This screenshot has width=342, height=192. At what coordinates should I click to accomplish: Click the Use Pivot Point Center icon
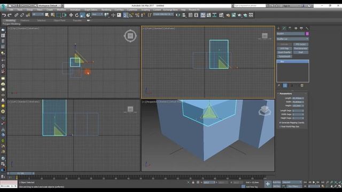click(107, 15)
